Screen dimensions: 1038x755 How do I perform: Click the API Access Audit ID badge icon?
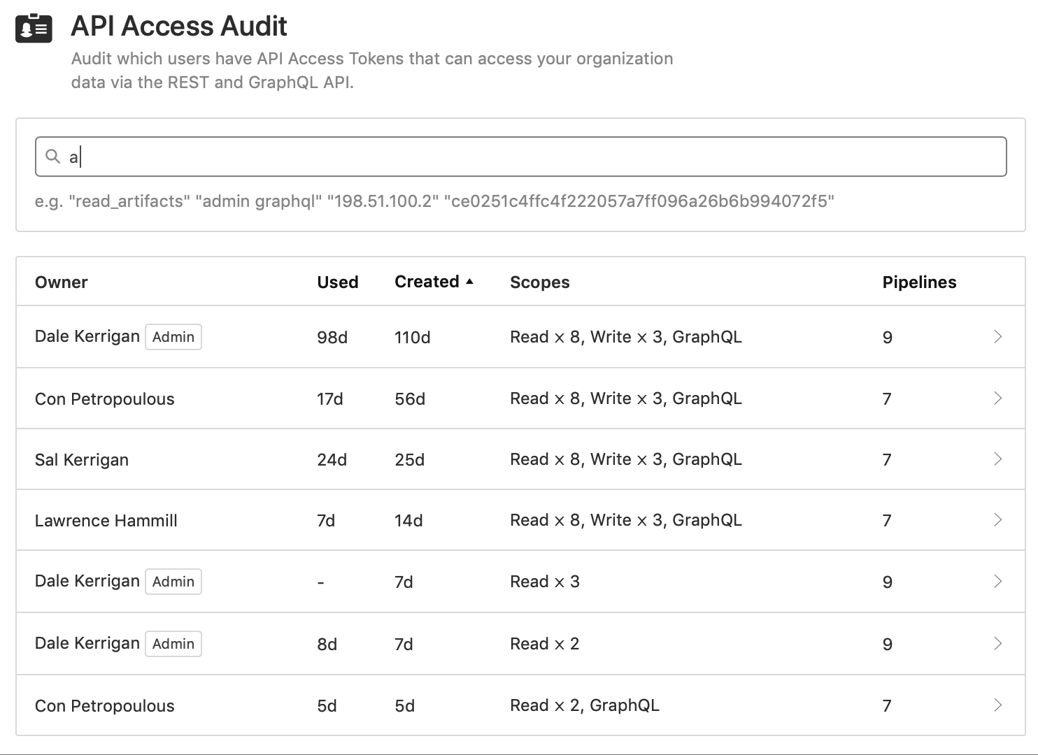(x=34, y=28)
